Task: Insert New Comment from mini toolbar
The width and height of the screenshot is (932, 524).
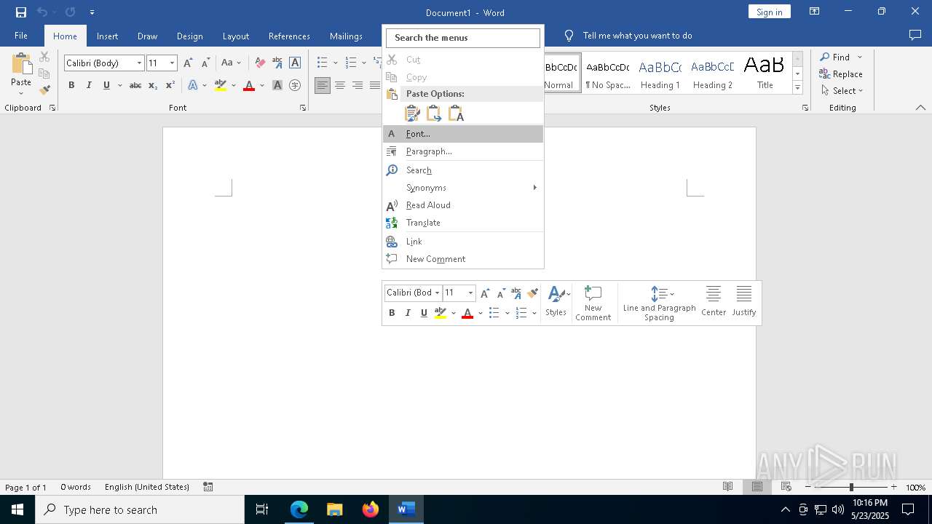Action: [x=593, y=303]
